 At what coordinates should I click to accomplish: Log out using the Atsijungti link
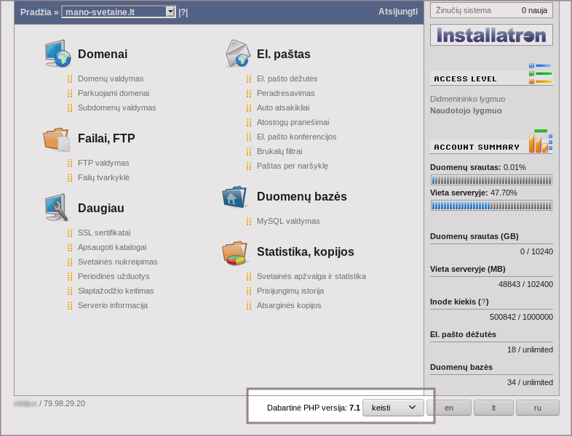(x=398, y=12)
